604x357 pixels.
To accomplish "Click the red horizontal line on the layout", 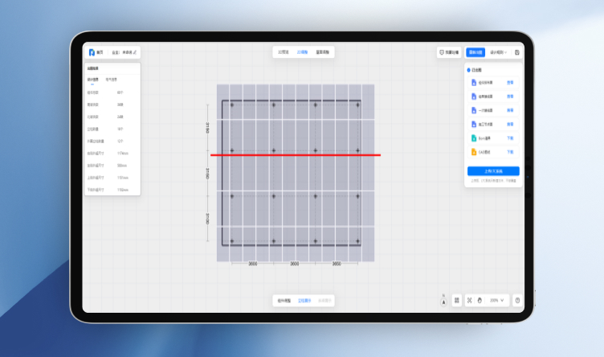I will 295,154.
